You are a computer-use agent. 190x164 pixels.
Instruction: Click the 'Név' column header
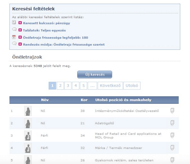(45, 100)
